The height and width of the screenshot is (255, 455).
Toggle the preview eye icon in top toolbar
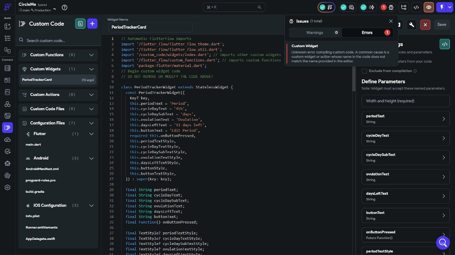point(428,7)
